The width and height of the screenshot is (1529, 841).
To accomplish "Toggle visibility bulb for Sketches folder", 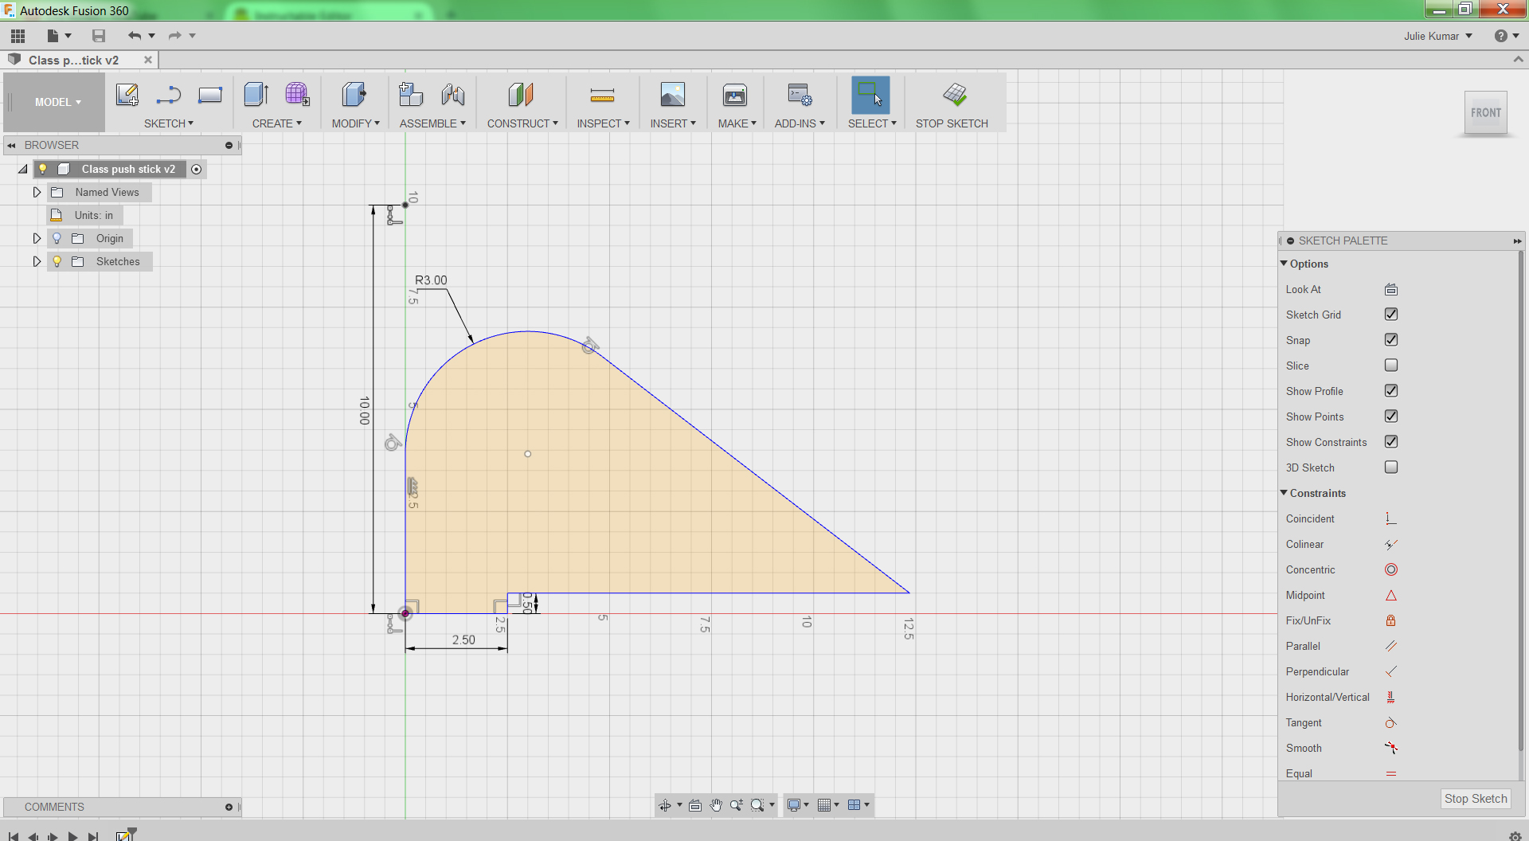I will coord(57,261).
